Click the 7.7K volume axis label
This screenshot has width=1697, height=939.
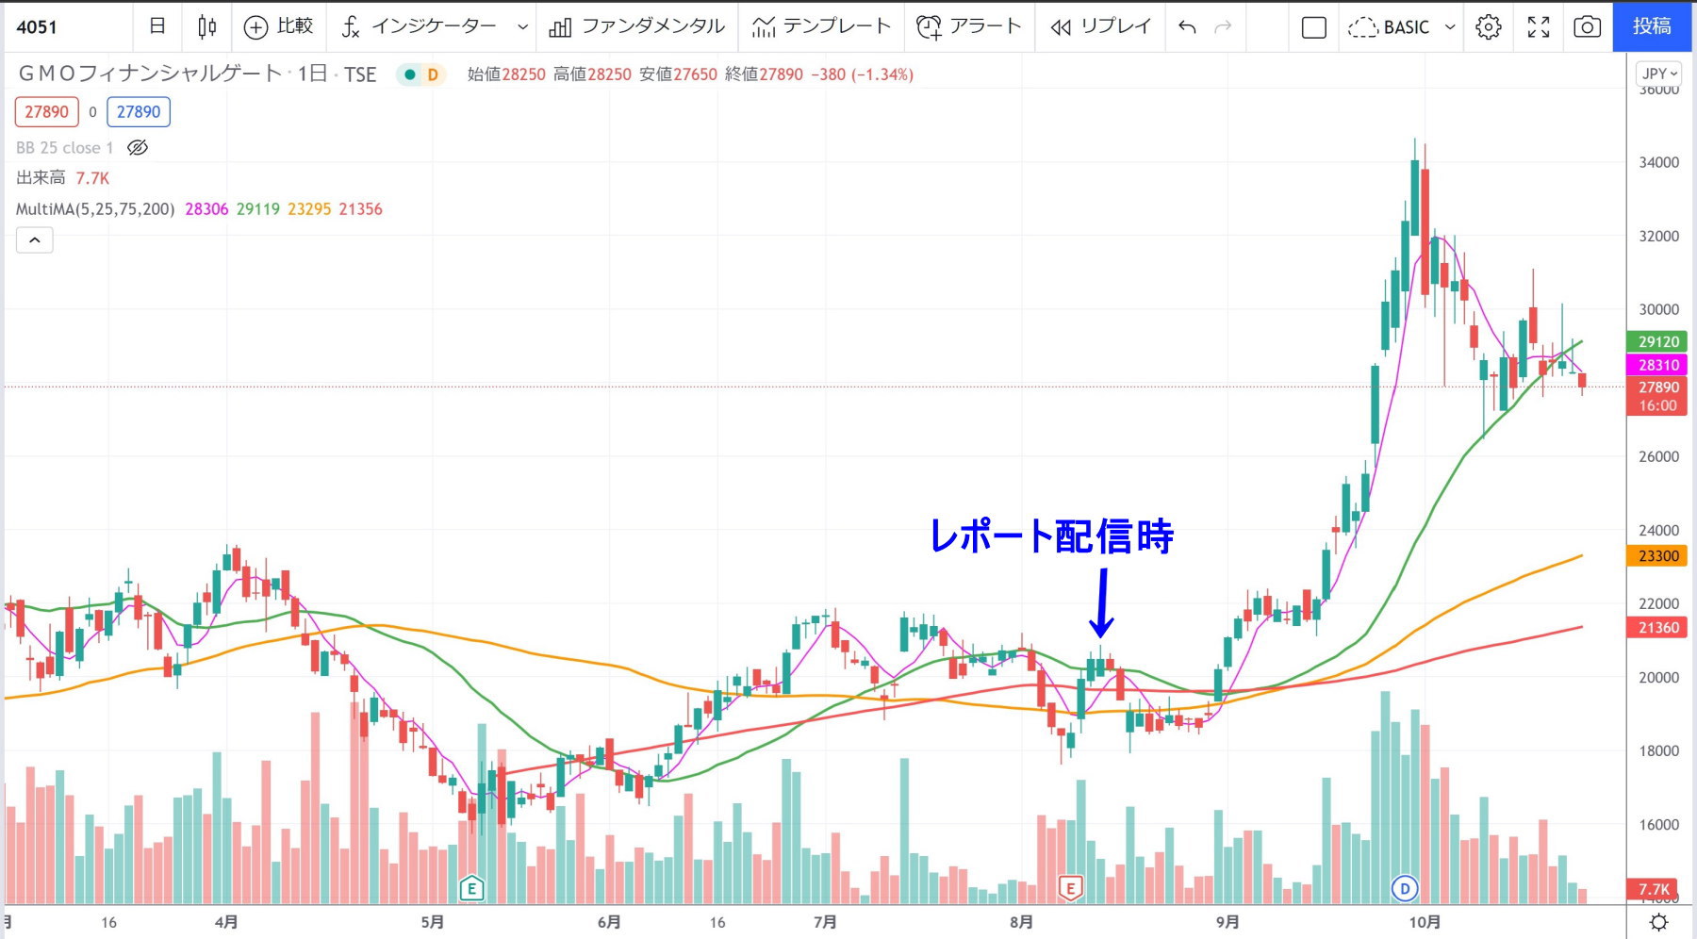coord(1655,889)
